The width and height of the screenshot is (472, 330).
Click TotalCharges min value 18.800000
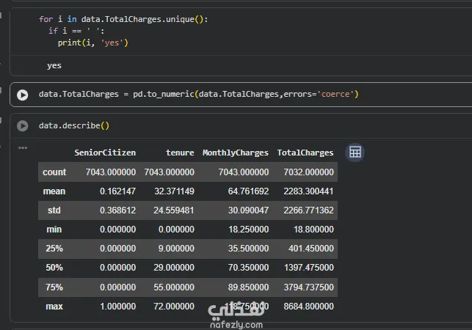click(313, 230)
